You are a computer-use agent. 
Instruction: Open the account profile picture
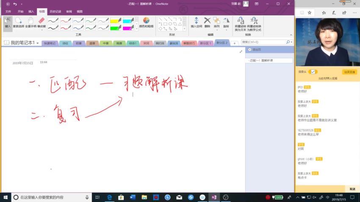[x=246, y=4]
